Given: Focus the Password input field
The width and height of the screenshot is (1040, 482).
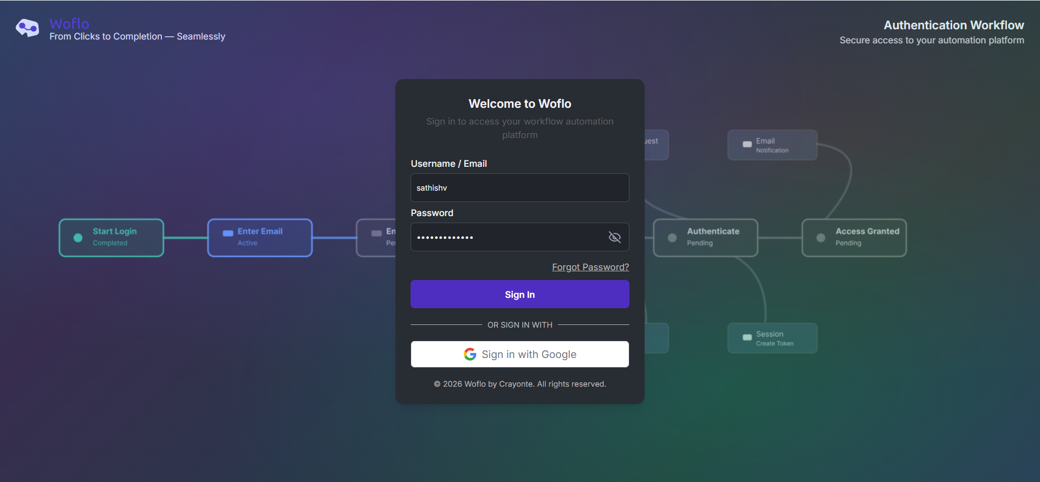Looking at the screenshot, I should click(520, 237).
